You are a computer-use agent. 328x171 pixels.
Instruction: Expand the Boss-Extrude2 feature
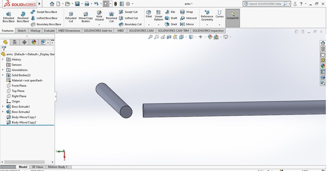tap(3, 112)
